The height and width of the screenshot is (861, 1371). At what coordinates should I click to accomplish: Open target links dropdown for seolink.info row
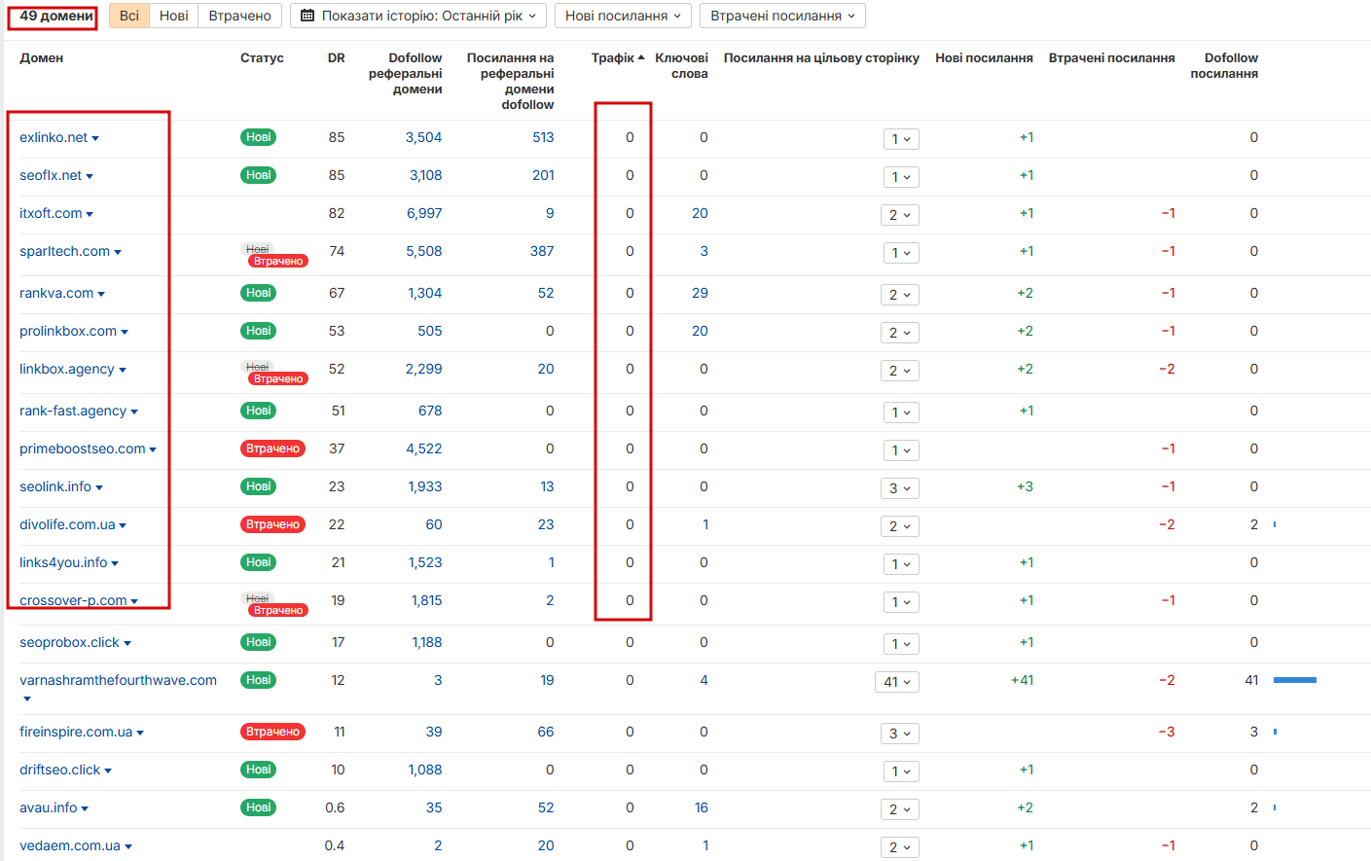pyautogui.click(x=899, y=488)
